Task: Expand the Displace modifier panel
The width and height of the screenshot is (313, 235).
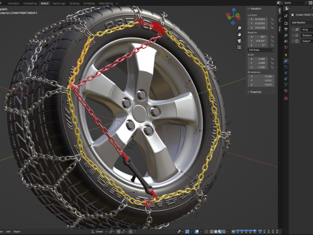Action: pos(293,35)
